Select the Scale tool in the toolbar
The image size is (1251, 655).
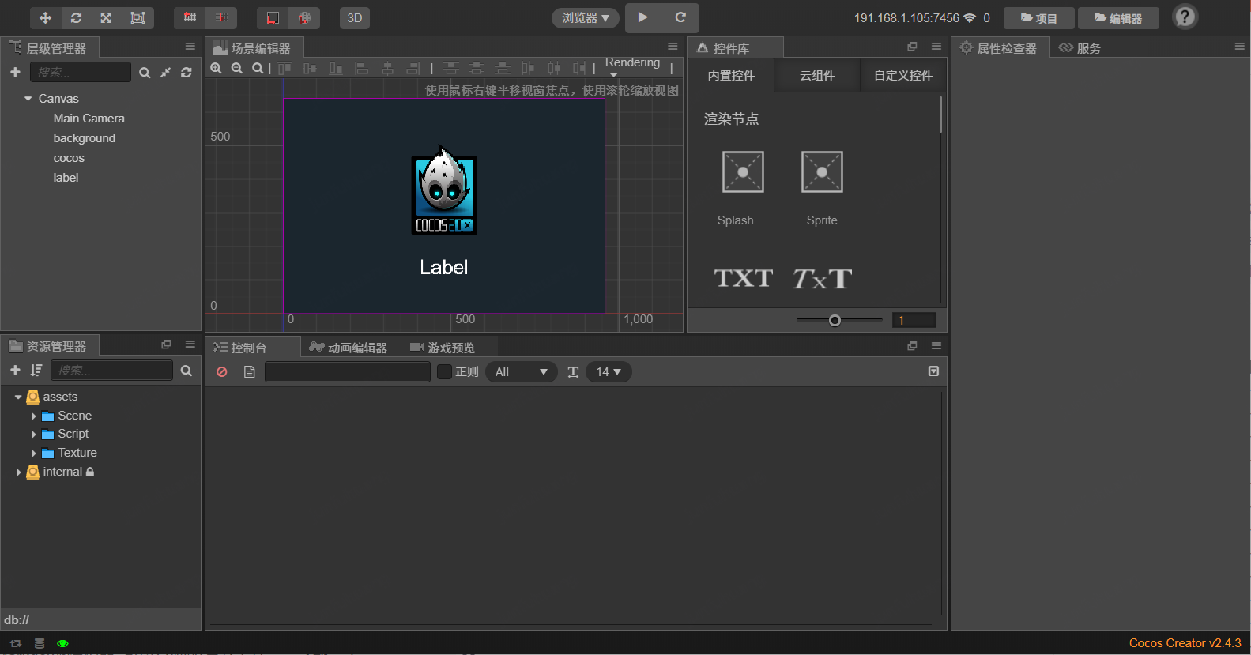click(x=106, y=17)
